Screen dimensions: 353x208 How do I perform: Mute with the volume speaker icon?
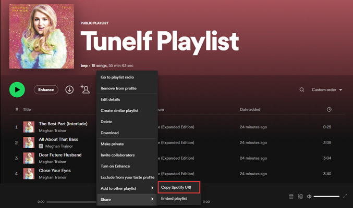pos(309,197)
